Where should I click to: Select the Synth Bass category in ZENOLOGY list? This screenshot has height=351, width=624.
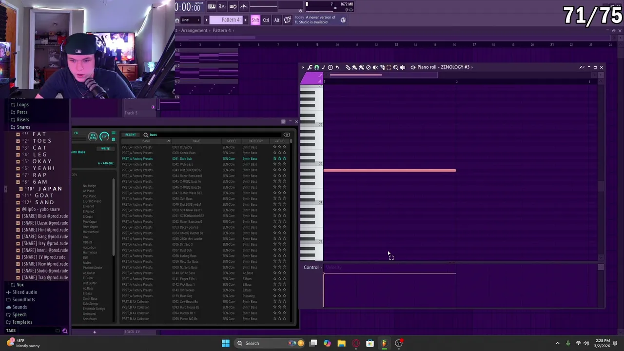click(x=90, y=298)
